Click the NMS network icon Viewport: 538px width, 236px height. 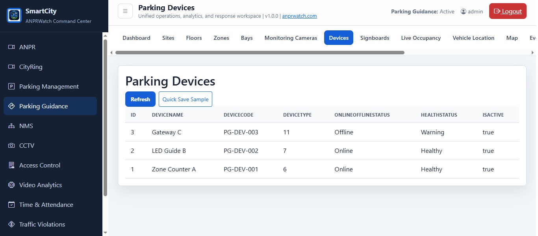[x=11, y=126]
